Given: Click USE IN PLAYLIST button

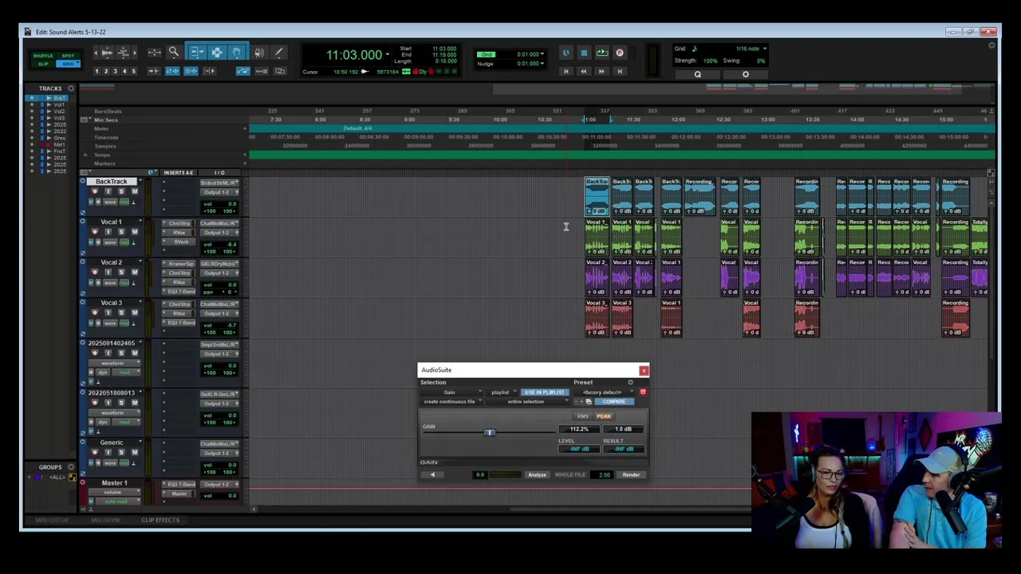Looking at the screenshot, I should point(543,392).
